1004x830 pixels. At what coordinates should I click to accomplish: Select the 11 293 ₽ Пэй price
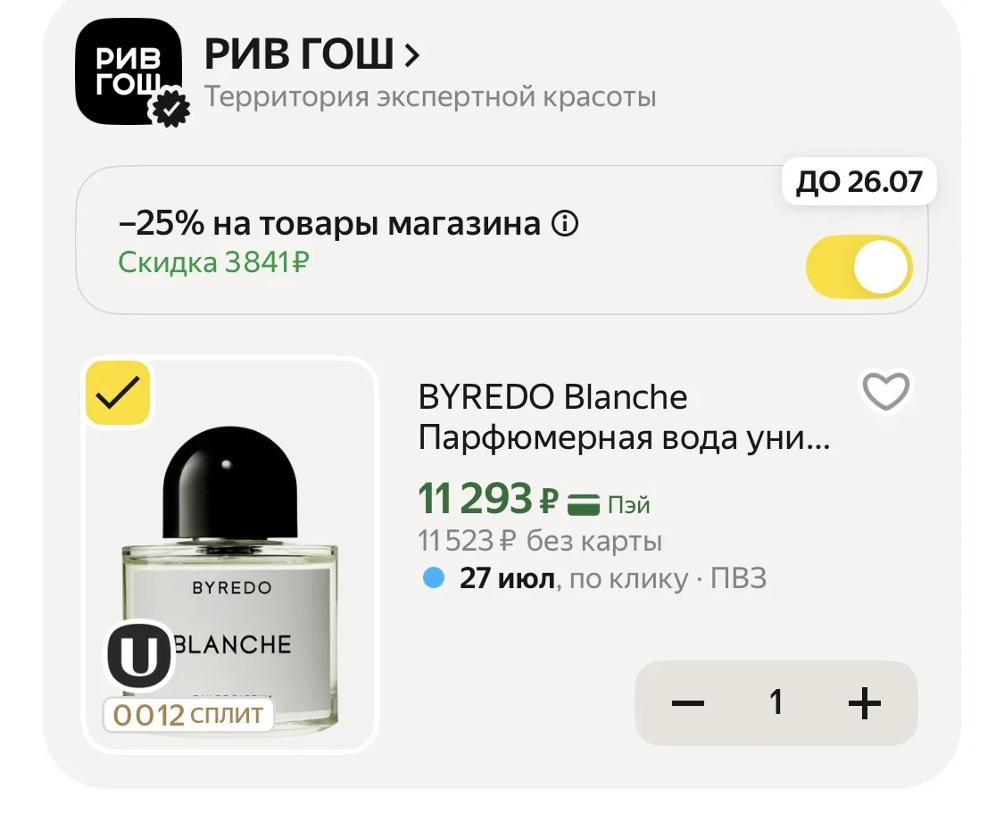[x=534, y=499]
